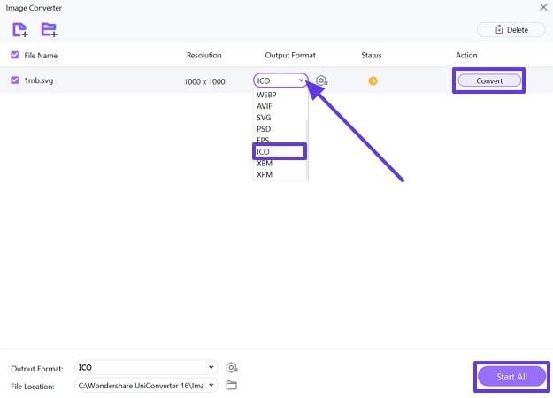Click the Status column header
The height and width of the screenshot is (398, 553).
tap(372, 55)
